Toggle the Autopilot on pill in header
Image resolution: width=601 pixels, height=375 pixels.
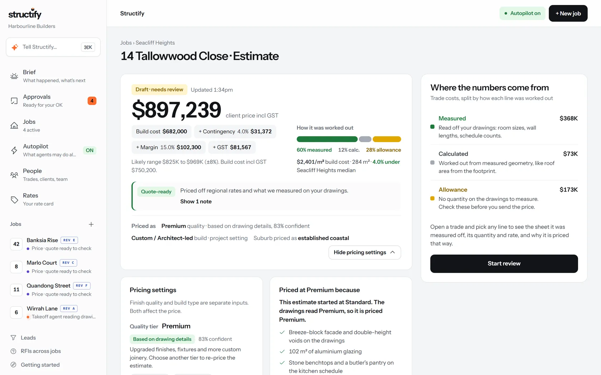[522, 13]
